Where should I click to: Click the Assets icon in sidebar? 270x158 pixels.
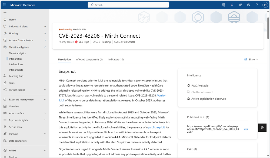(5, 150)
